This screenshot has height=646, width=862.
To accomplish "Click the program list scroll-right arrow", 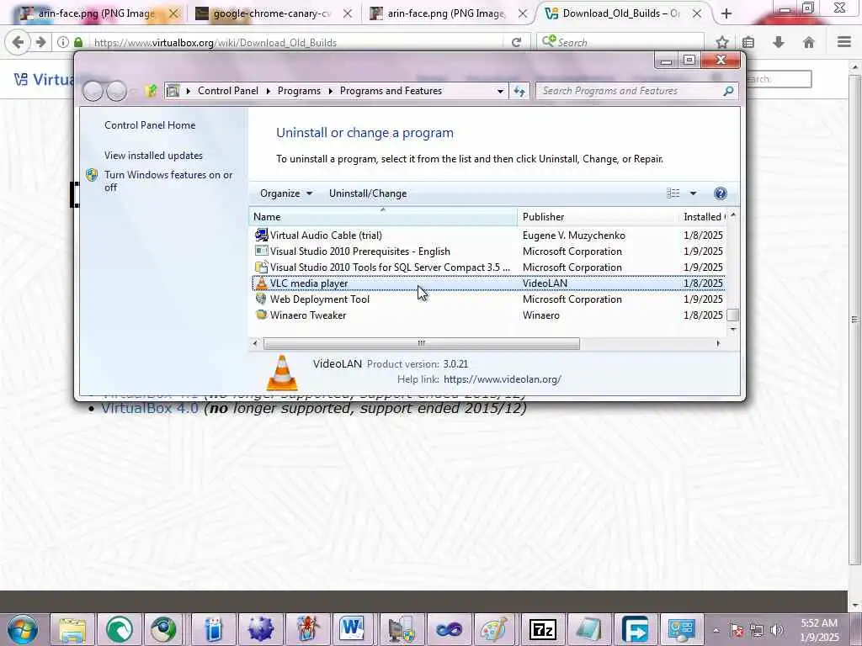I will point(717,343).
